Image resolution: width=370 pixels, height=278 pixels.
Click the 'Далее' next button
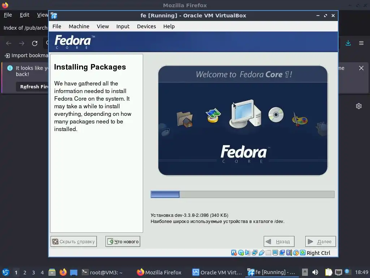[320, 241]
